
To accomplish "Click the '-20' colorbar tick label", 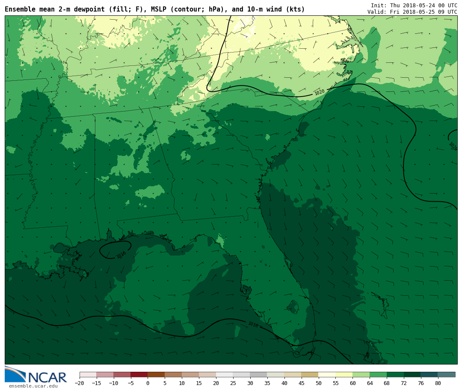I will (80, 383).
